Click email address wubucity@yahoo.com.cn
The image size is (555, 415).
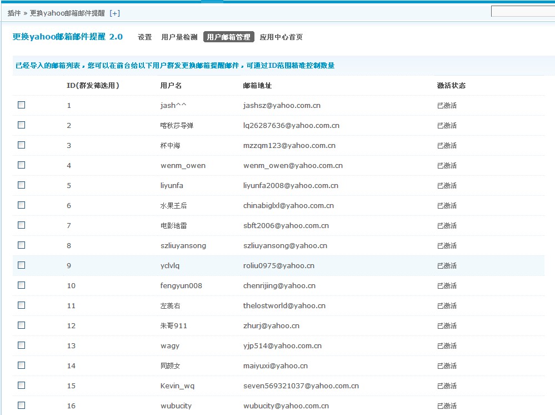coord(286,406)
